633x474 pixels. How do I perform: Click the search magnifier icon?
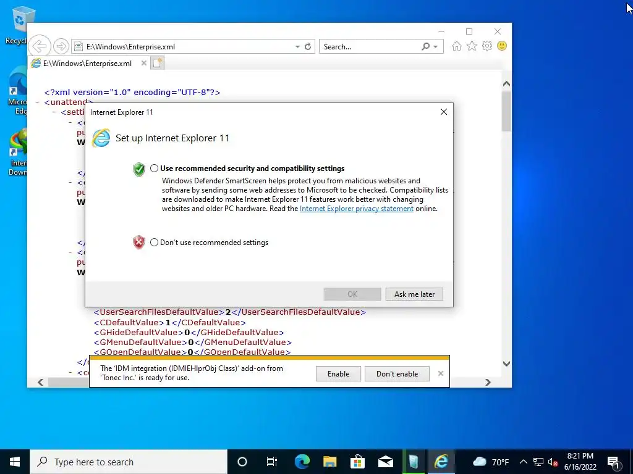425,46
